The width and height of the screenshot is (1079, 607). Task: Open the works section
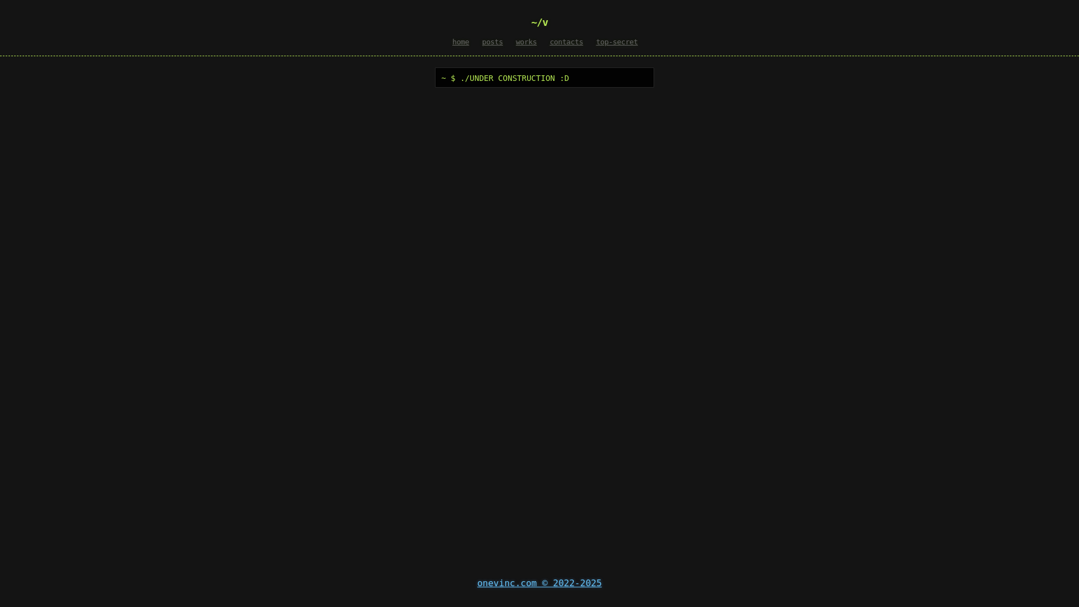click(526, 42)
